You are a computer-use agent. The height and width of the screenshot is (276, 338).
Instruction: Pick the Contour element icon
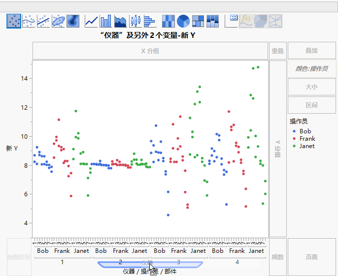(73, 21)
